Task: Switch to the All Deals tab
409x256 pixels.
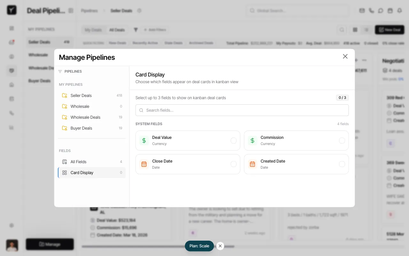Action: click(117, 30)
